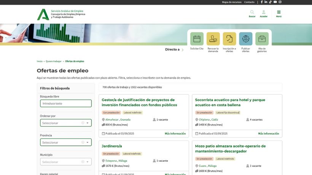Click the Publicar ofertas icon
The image size is (312, 175).
(246, 39)
